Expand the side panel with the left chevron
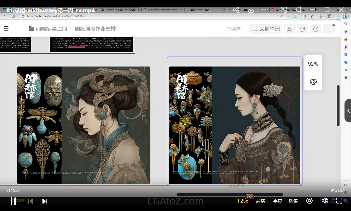 (348, 111)
